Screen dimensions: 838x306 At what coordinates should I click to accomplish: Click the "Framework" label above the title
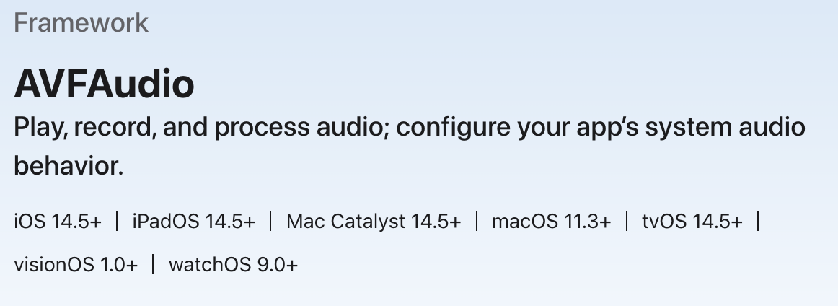click(x=81, y=23)
